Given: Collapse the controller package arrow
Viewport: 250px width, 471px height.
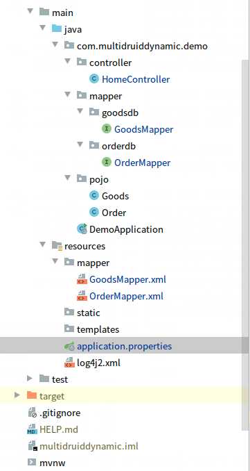Looking at the screenshot, I should (68, 61).
